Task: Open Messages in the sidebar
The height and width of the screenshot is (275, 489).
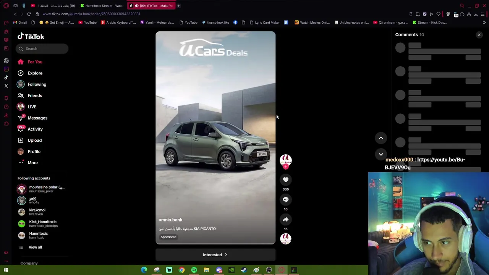Action: coord(32,118)
